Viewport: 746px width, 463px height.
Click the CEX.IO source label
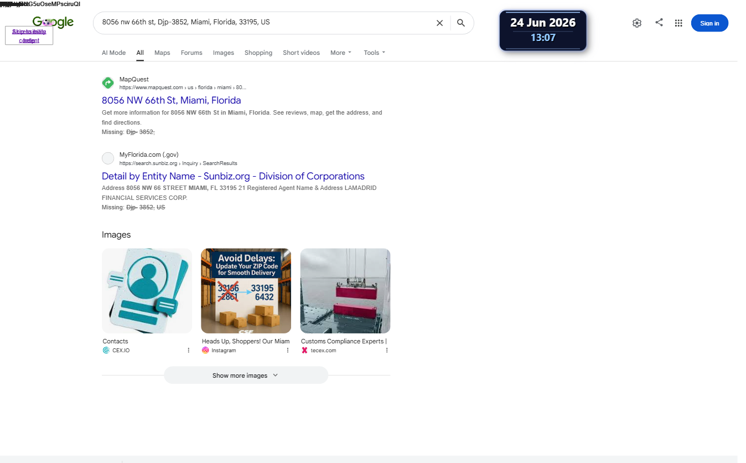121,351
